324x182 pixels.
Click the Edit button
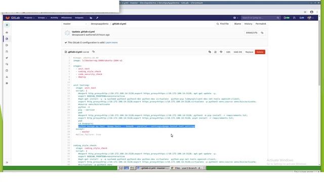tap(228, 52)
